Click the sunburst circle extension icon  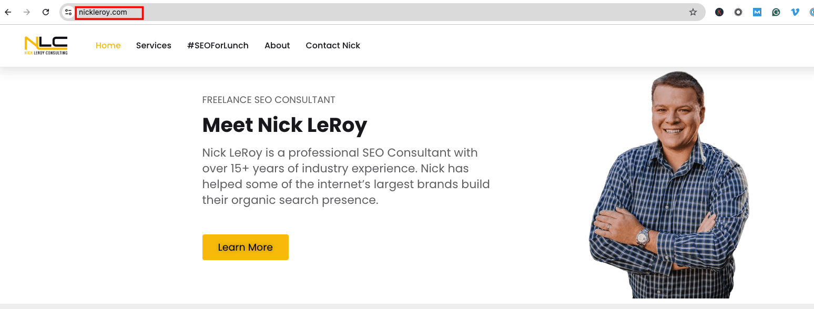(x=738, y=12)
